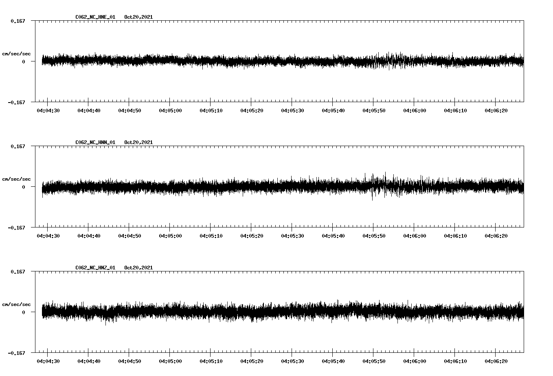Pick 04:05:10 time label on HNN plot

coord(211,236)
